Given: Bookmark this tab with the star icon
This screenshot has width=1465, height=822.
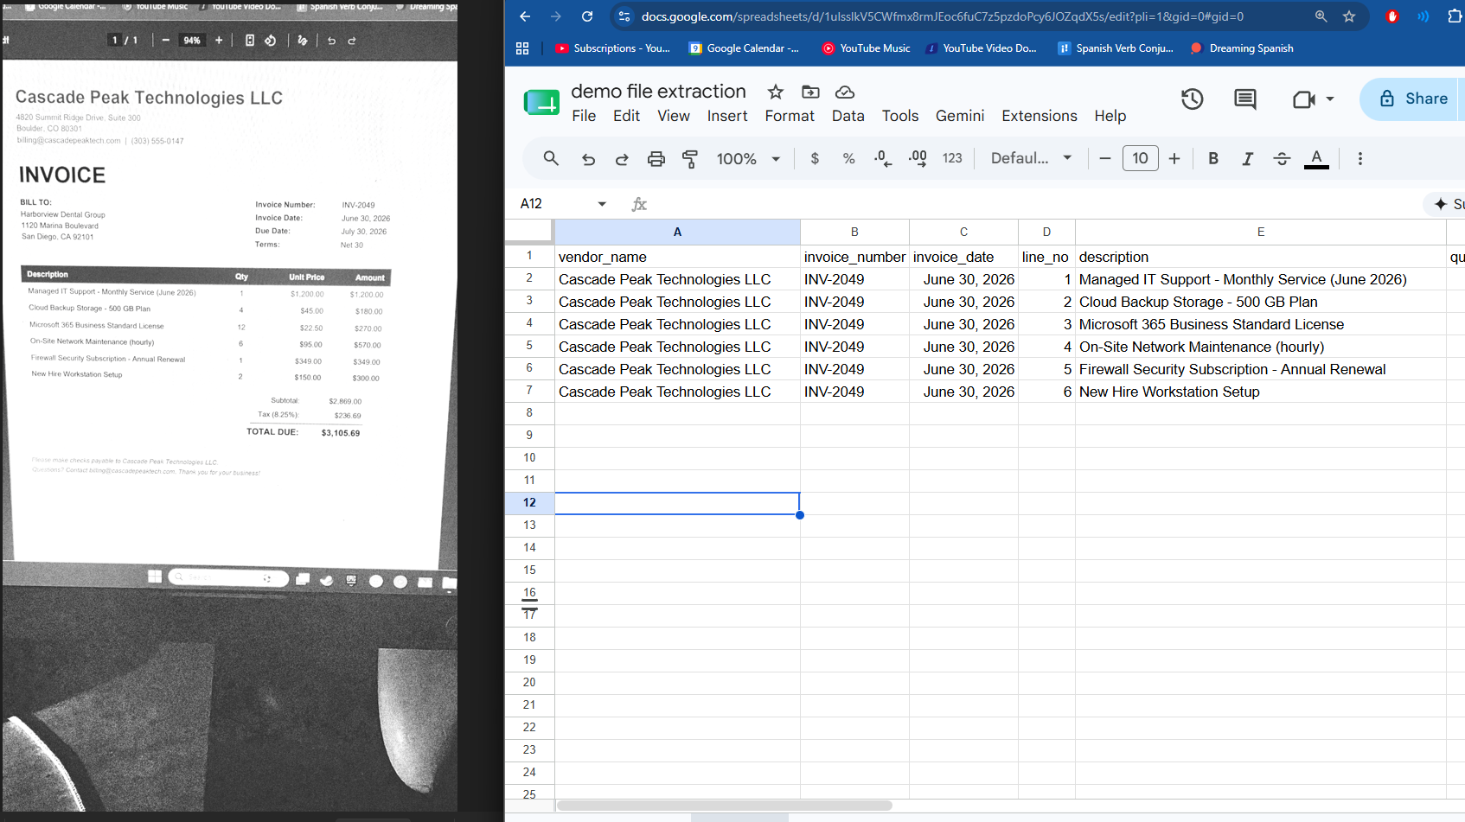Looking at the screenshot, I should (1349, 16).
